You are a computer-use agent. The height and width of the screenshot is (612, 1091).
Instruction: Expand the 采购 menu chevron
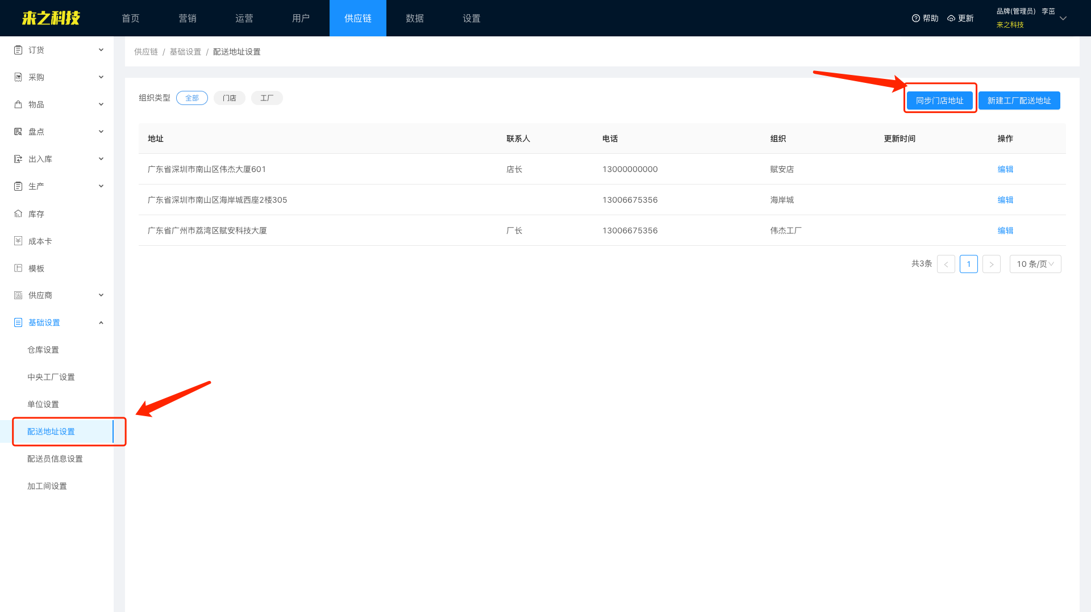101,77
